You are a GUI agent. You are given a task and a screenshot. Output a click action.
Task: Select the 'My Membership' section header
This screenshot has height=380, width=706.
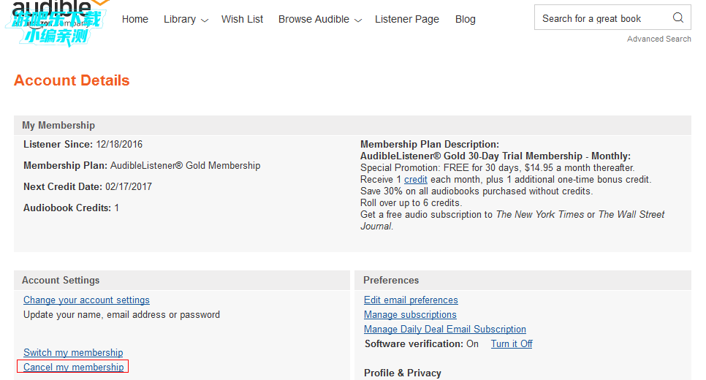[58, 125]
